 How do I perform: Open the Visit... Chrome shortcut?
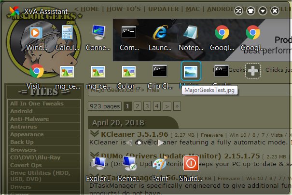tap(36, 77)
